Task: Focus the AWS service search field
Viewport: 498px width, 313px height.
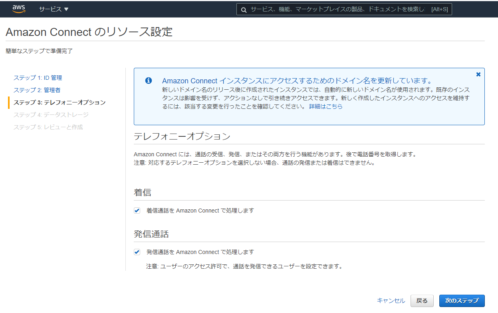Action: pyautogui.click(x=344, y=9)
